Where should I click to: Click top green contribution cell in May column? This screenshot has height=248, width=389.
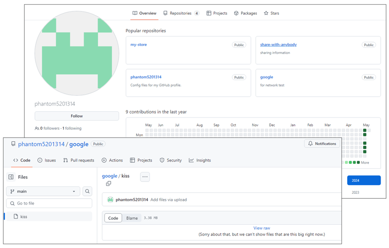(x=365, y=130)
